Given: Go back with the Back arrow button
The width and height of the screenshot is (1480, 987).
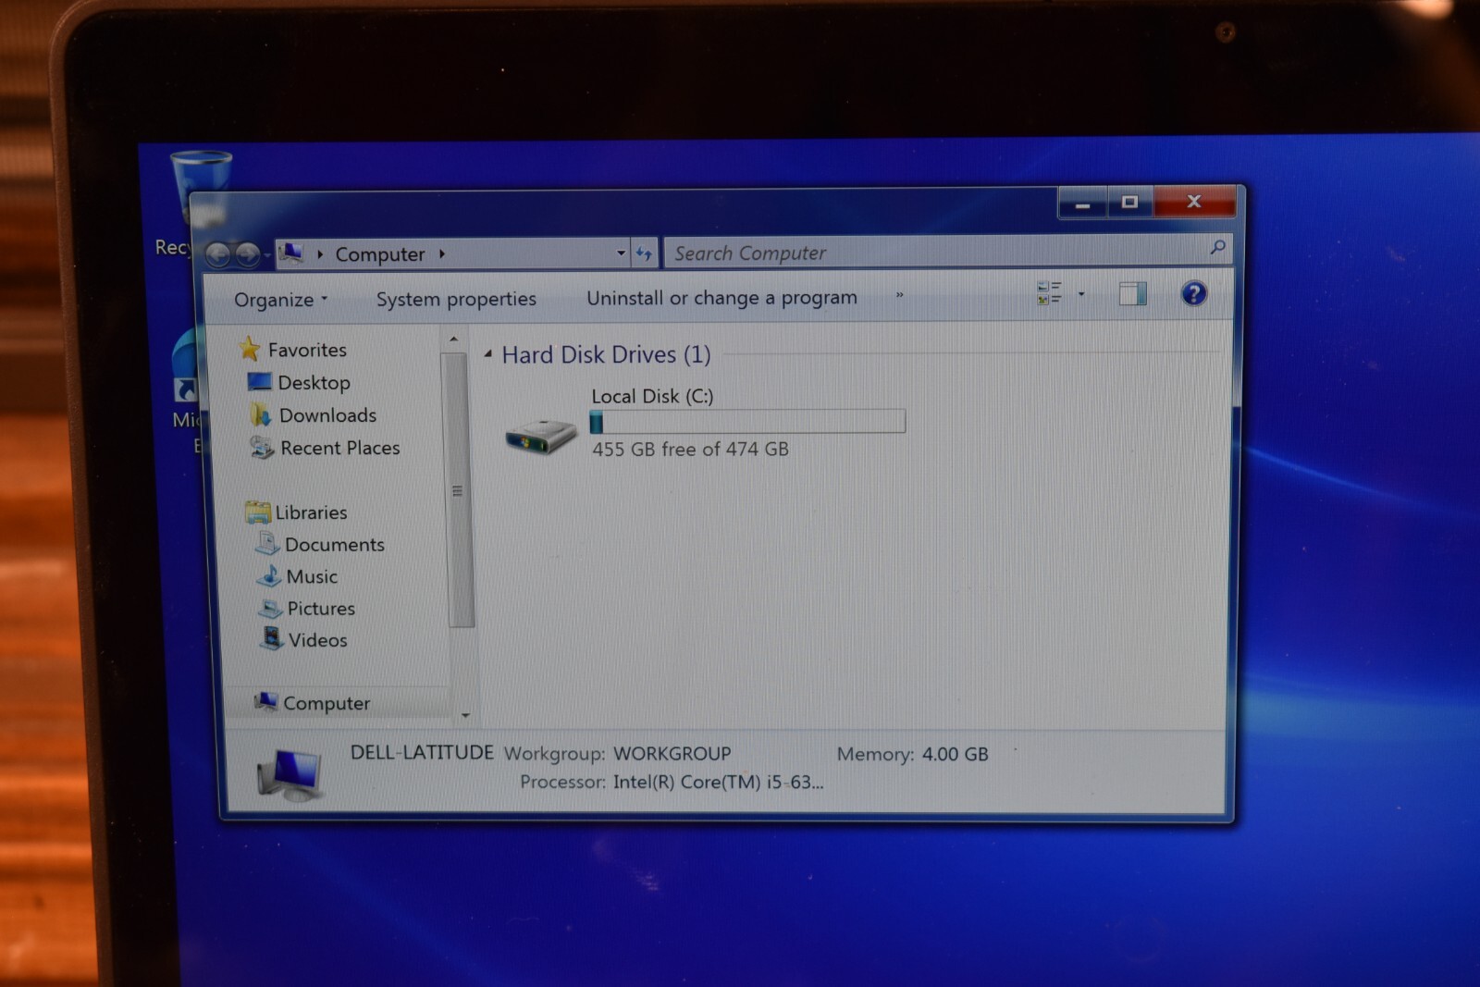Looking at the screenshot, I should pyautogui.click(x=217, y=254).
